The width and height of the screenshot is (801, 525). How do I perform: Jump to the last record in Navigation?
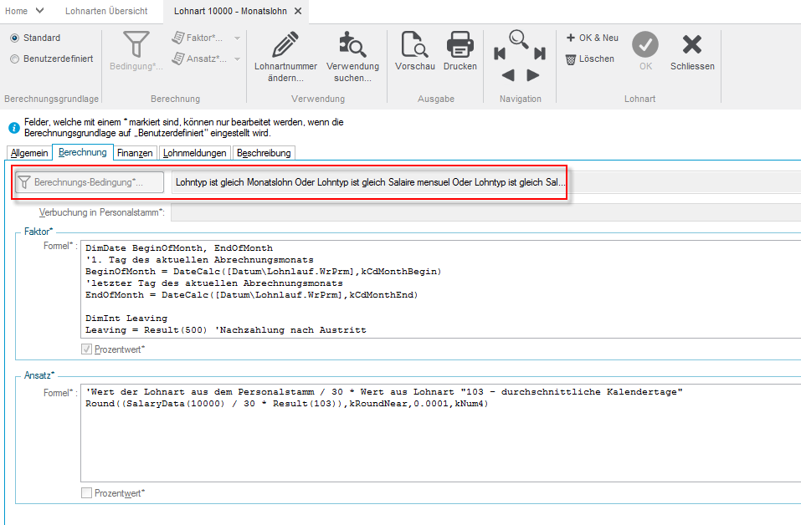540,54
